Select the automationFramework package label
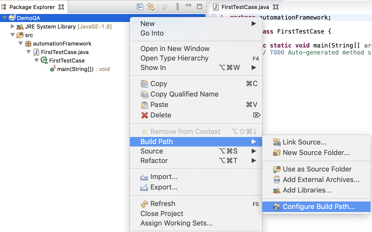The width and height of the screenshot is (372, 232). coord(62,43)
